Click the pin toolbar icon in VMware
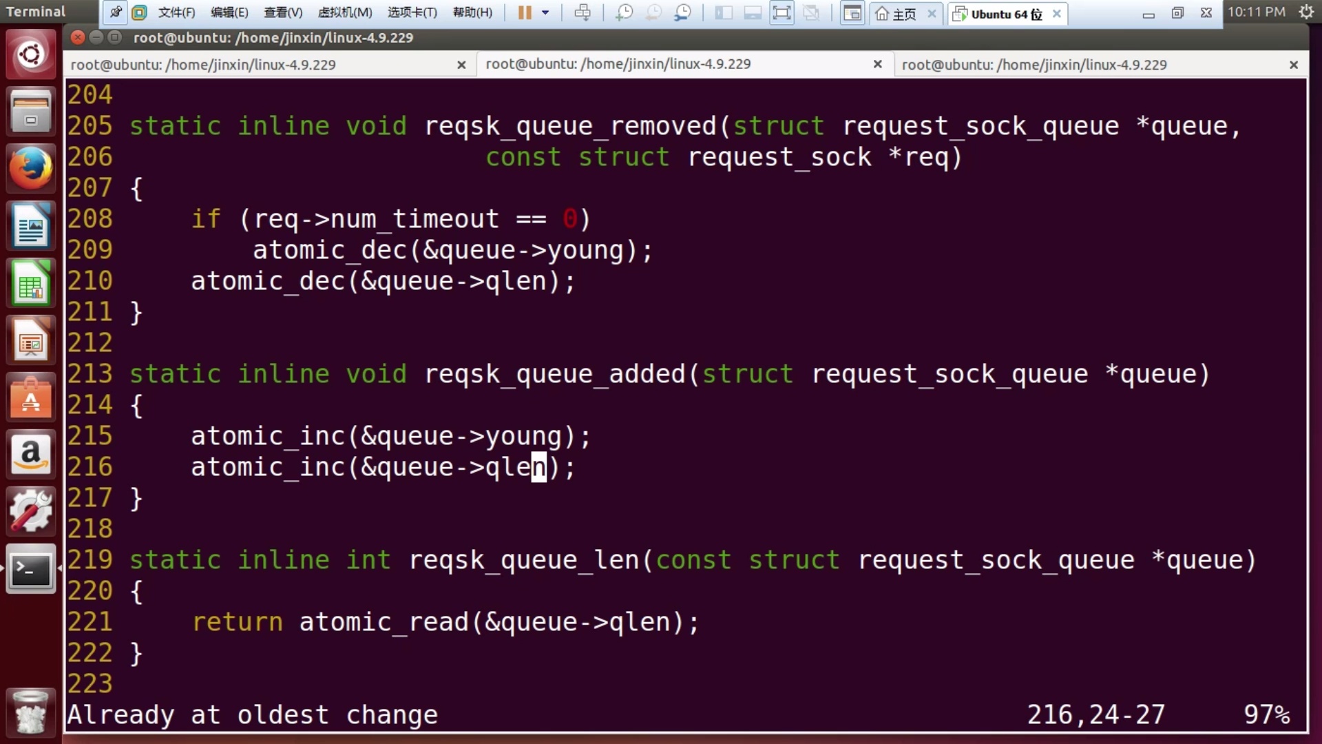The image size is (1322, 744). [116, 12]
